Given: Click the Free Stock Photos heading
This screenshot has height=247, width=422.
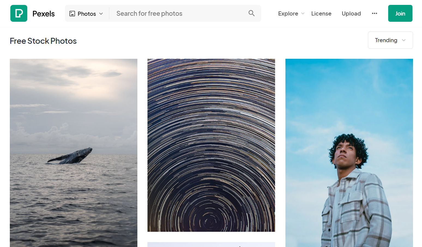Looking at the screenshot, I should pos(43,41).
